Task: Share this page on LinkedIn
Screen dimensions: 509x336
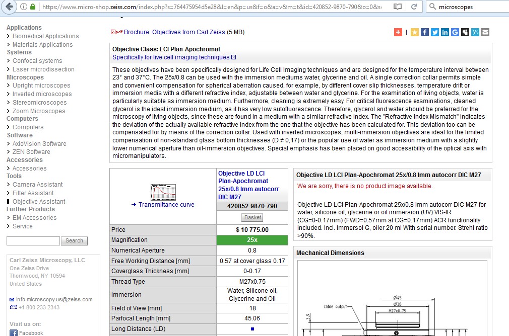Action: (x=444, y=32)
